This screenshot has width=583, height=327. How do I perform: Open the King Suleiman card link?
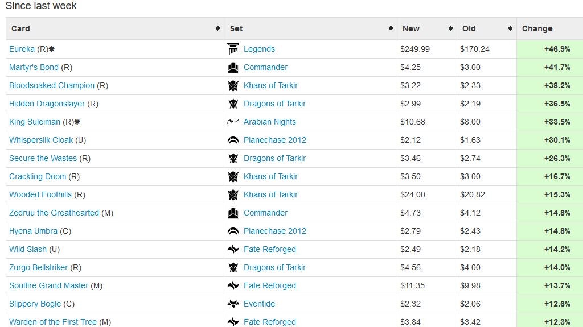click(x=35, y=122)
